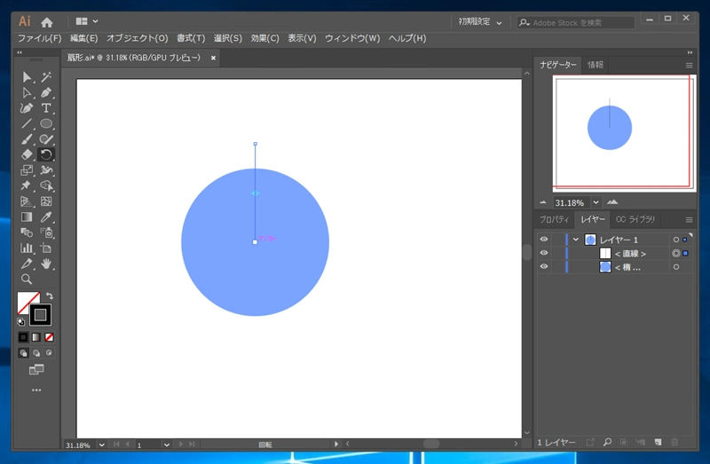Select the Blend tool
Viewport: 710px width, 464px height.
[27, 232]
